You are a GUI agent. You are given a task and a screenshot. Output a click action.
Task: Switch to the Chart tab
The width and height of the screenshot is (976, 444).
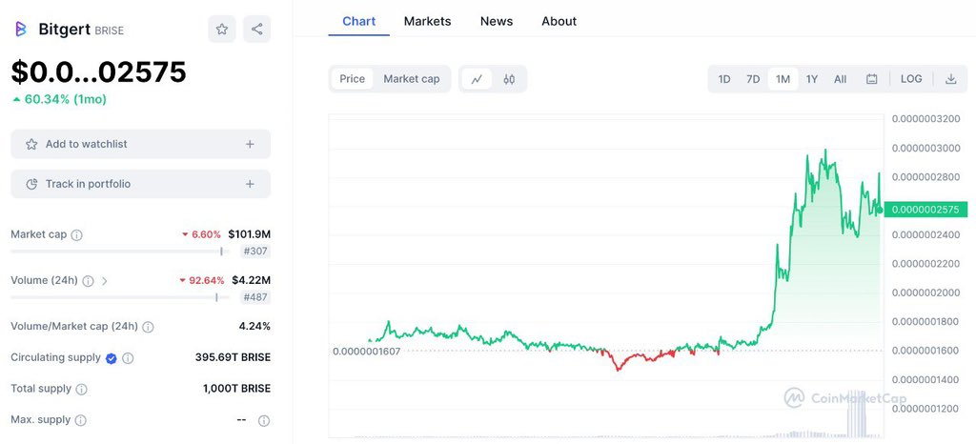point(359,21)
